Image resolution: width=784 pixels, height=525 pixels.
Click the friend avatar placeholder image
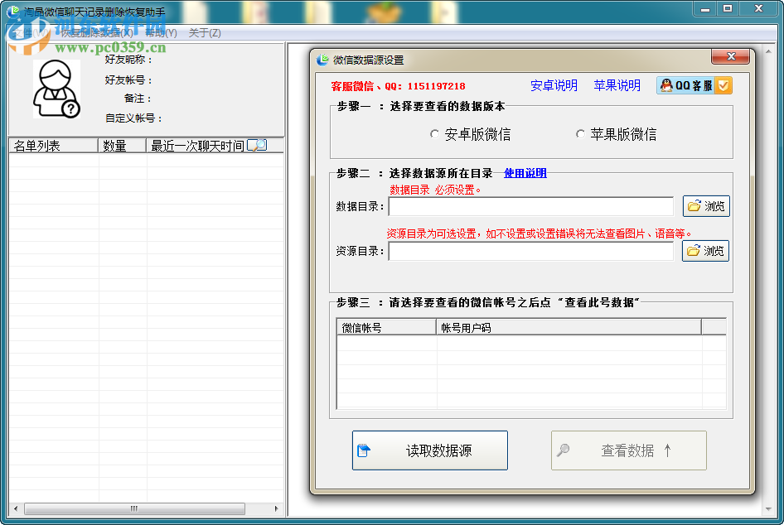[56, 89]
